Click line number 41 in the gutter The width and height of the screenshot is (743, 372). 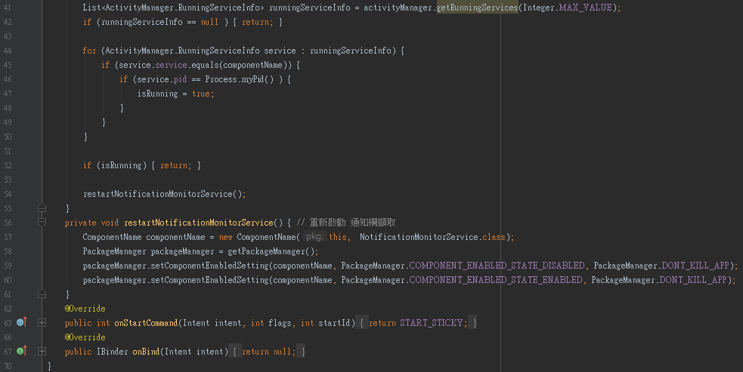point(8,8)
